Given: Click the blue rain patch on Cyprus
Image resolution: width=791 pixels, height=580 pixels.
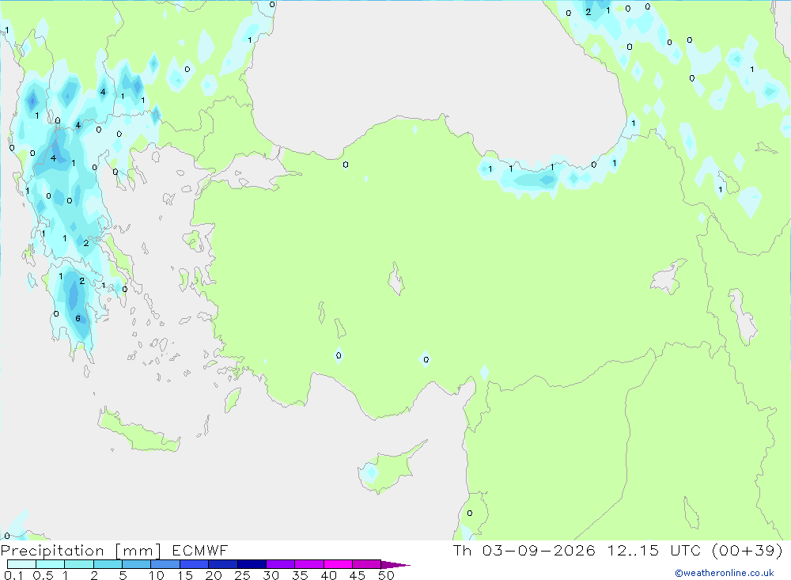Looking at the screenshot, I should tap(369, 473).
